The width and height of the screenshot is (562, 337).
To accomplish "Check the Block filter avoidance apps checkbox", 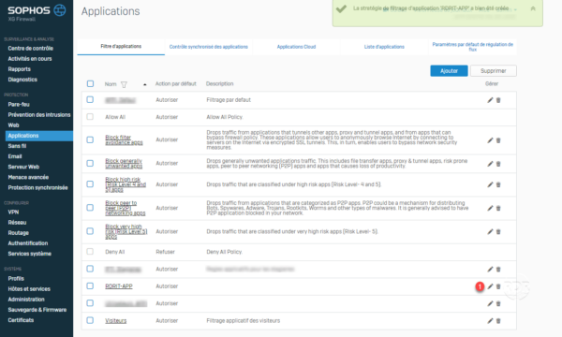I will [x=90, y=139].
